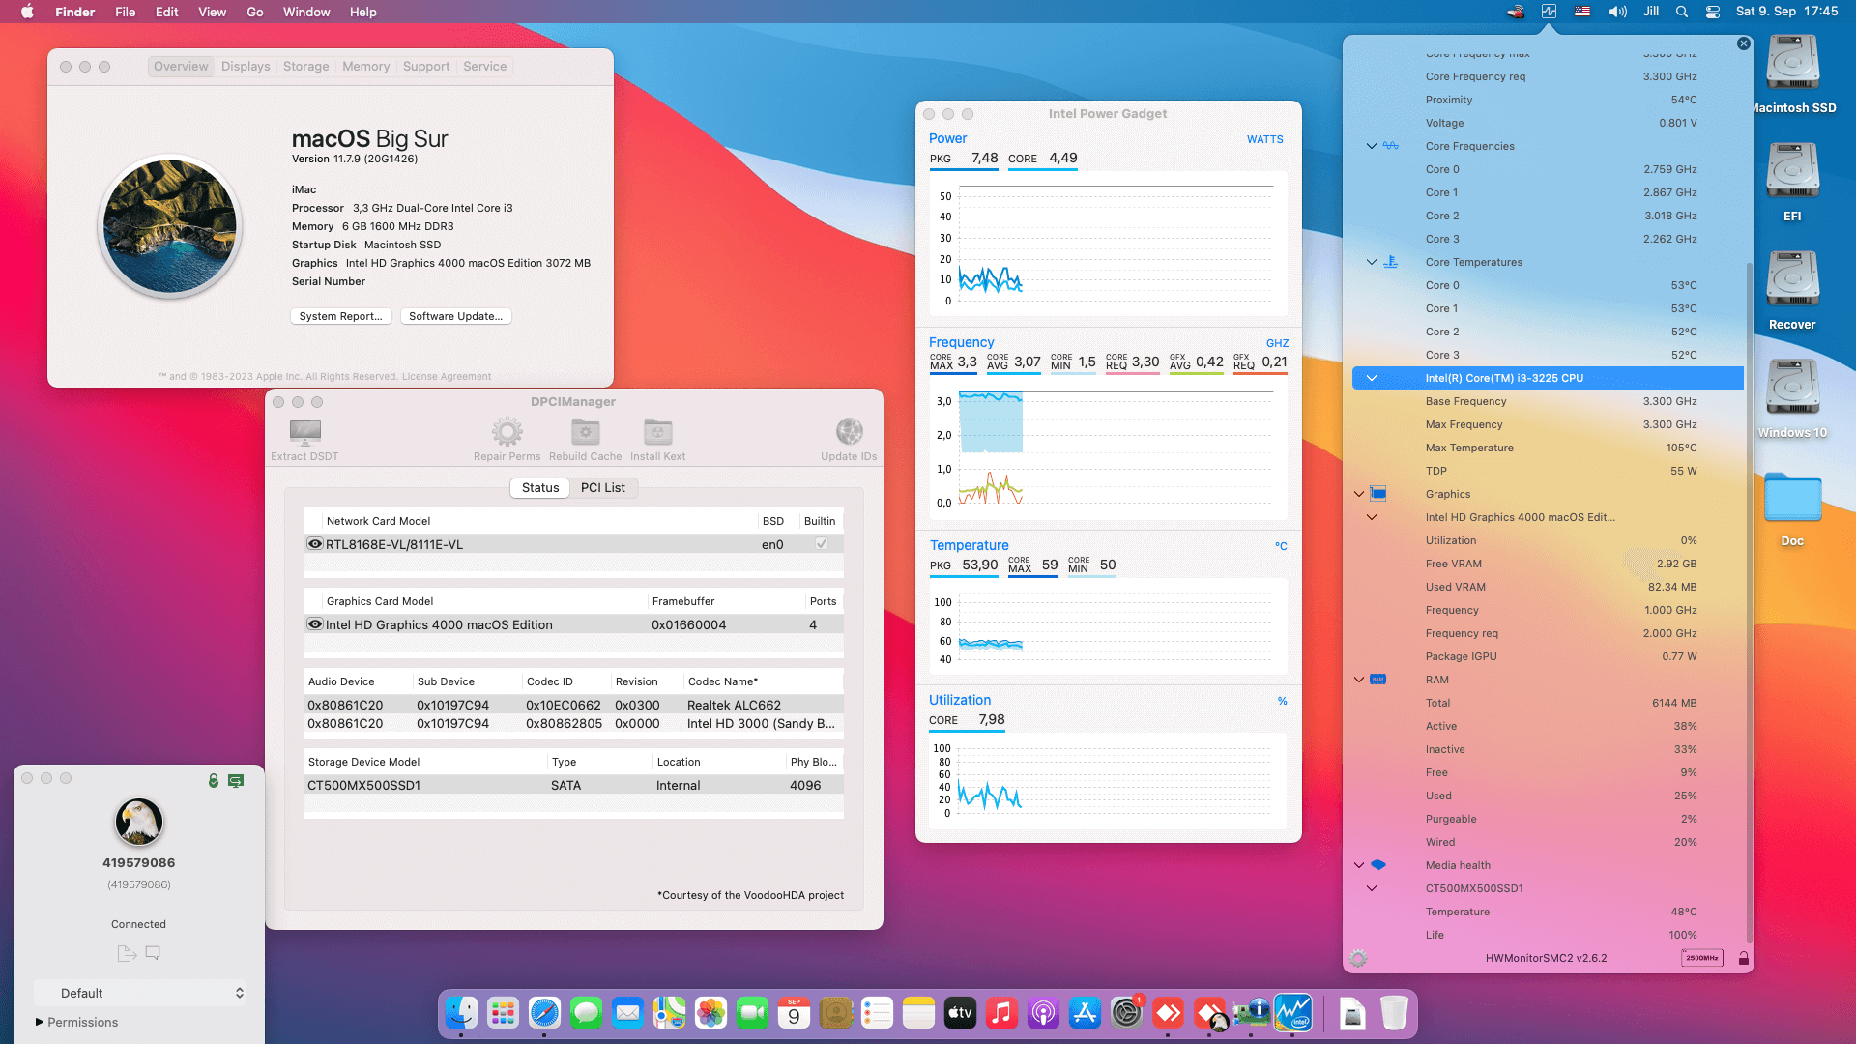Open the Default dropdown in remote window

pyautogui.click(x=140, y=993)
